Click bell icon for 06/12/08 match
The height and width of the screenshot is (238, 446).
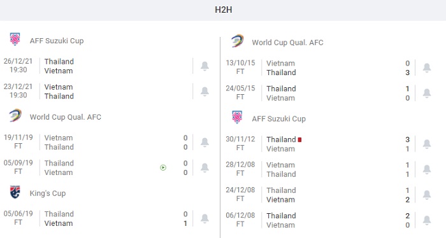click(x=427, y=220)
